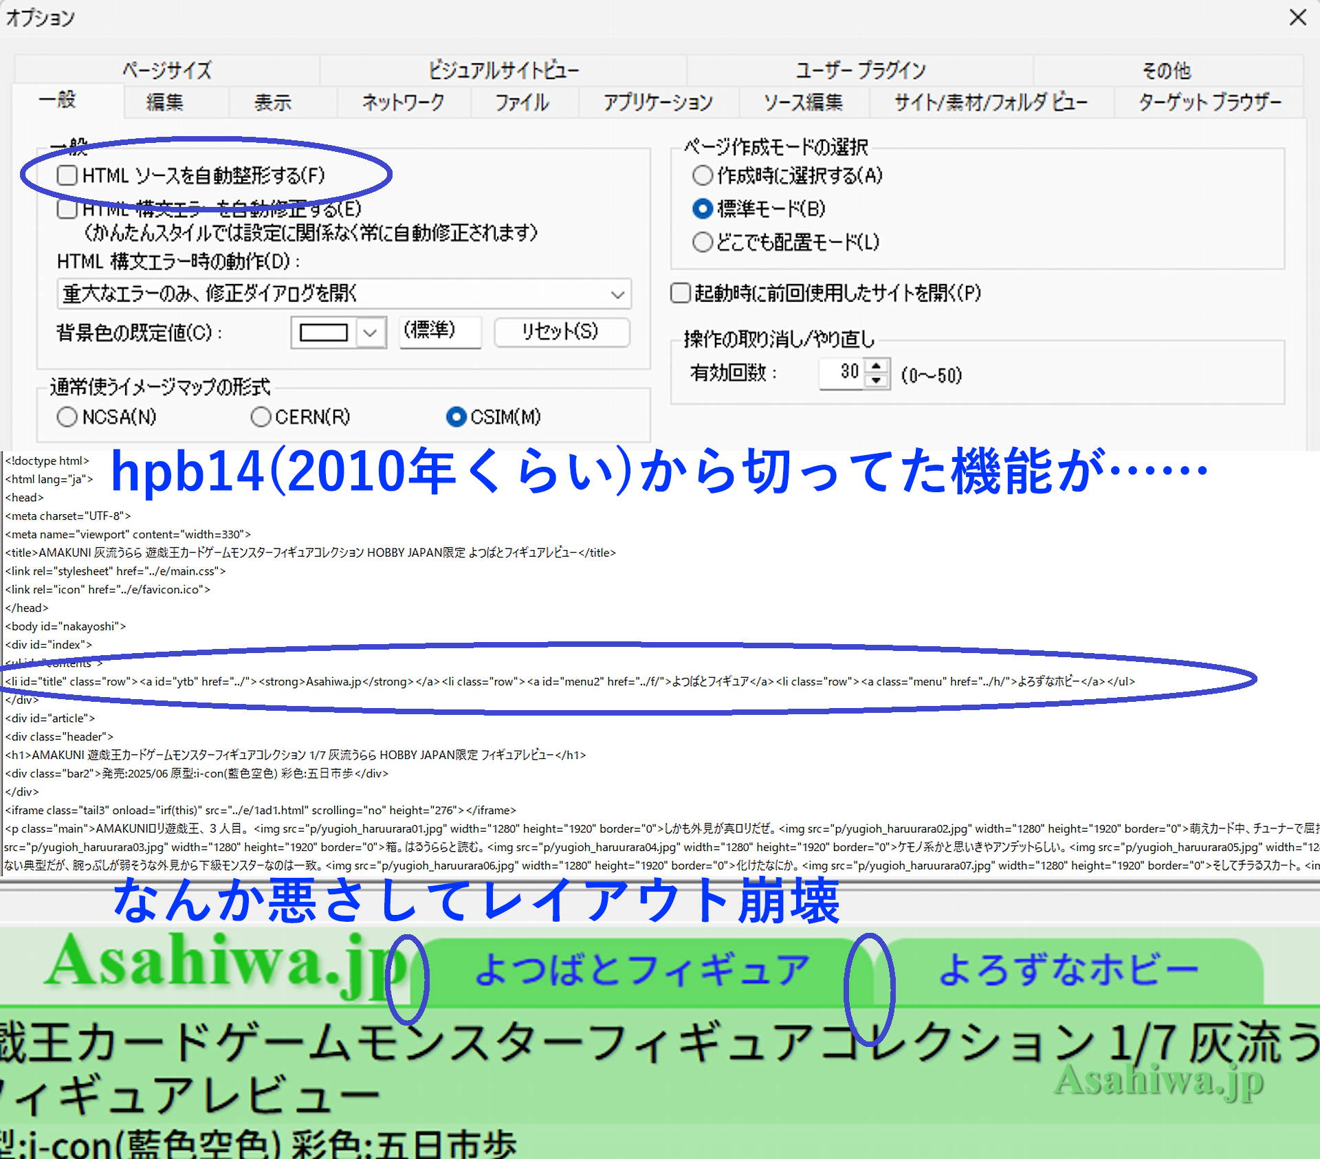Viewport: 1320px width, 1159px height.
Task: Choose 作成時に選択する(A) mode
Action: [702, 175]
